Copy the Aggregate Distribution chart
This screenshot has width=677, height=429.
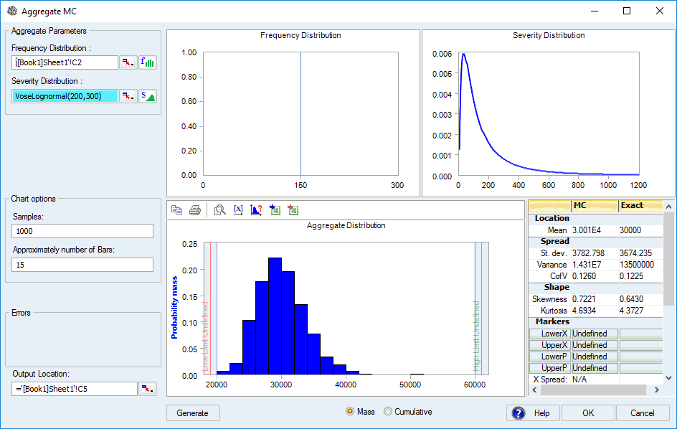[176, 209]
